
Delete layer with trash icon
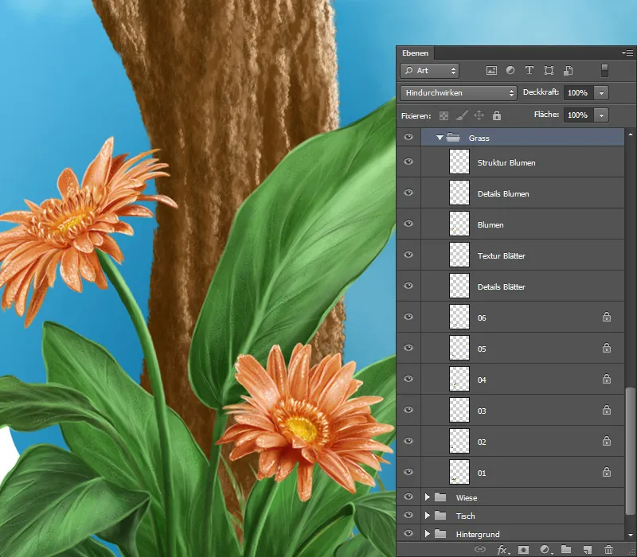pos(608,549)
